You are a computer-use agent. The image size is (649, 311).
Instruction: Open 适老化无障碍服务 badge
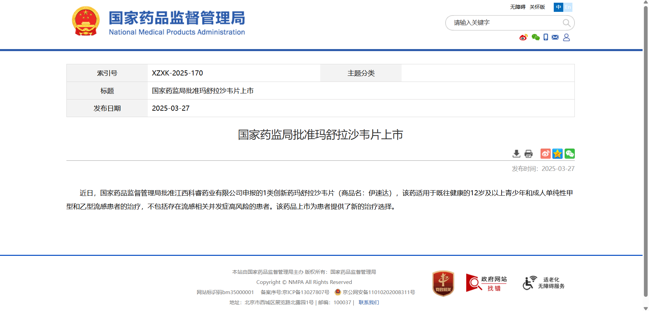pyautogui.click(x=544, y=283)
